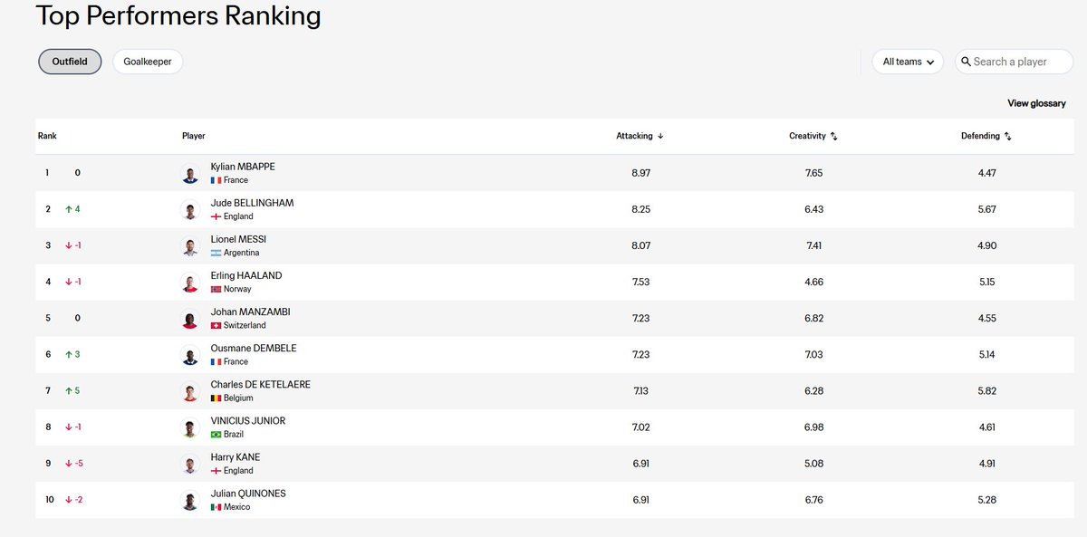Click the red down arrow for Harry Kane
This screenshot has width=1087, height=537.
[68, 463]
